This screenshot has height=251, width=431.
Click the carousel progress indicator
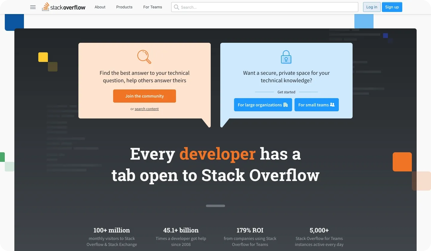(215, 206)
